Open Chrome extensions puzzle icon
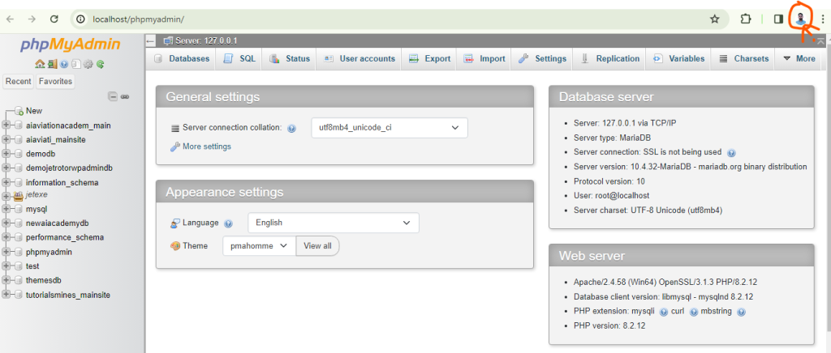 pos(745,19)
